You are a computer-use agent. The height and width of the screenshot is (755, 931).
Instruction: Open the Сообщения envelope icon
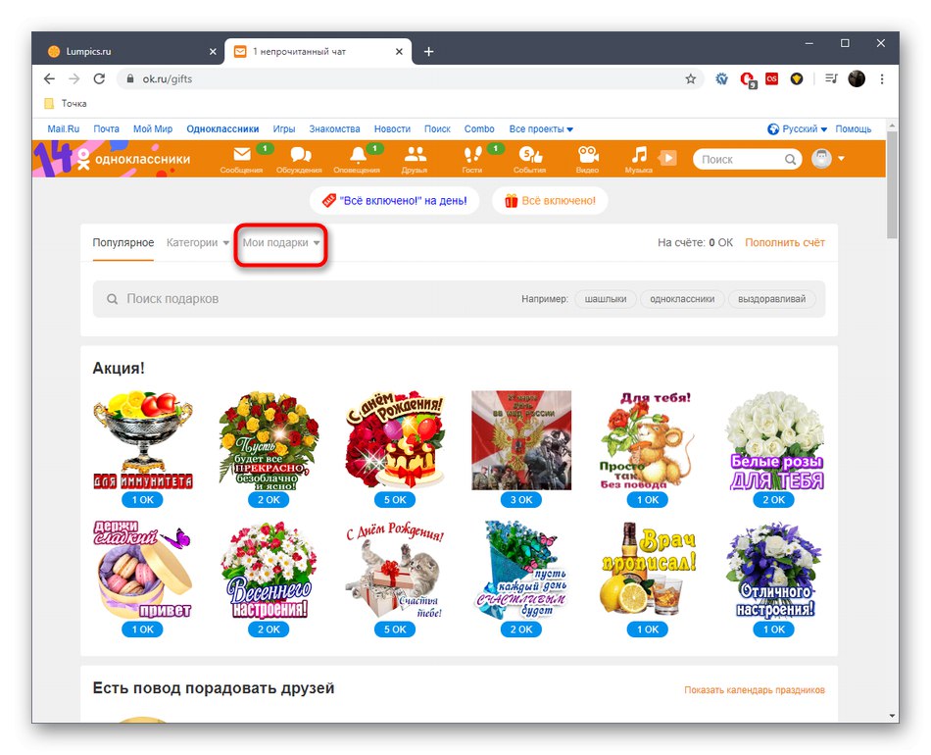tap(242, 155)
